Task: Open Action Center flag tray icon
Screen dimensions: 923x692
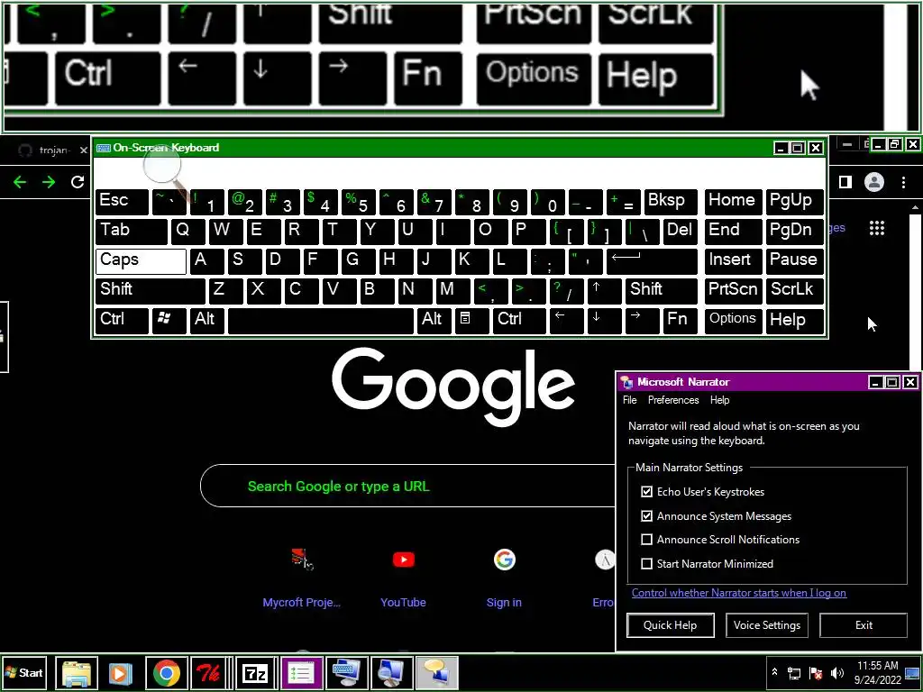Action: (815, 673)
